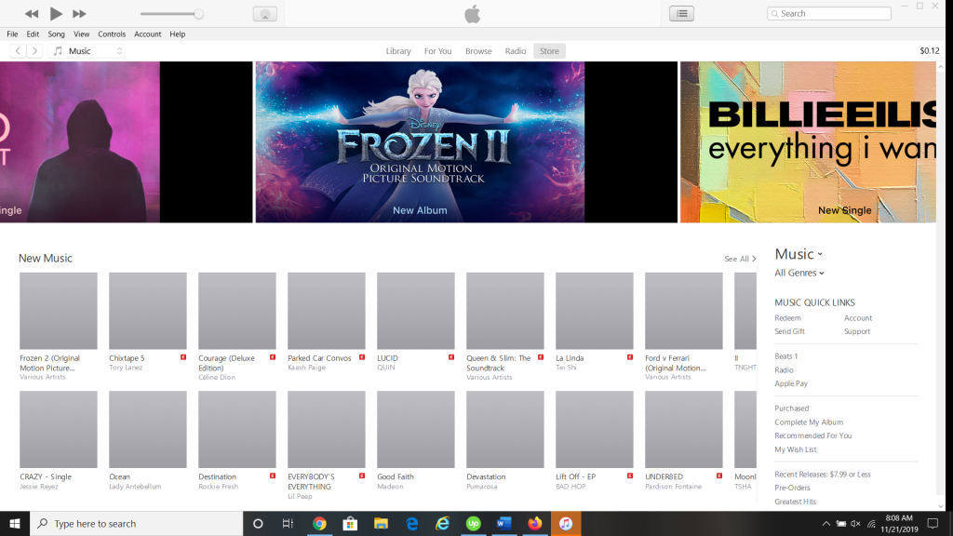The height and width of the screenshot is (536, 953).
Task: Click the iTunes icon on taskbar
Action: 566,523
